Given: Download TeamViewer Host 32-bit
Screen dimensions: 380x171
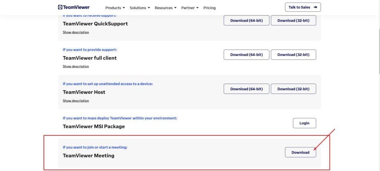Looking at the screenshot, I should [293, 89].
